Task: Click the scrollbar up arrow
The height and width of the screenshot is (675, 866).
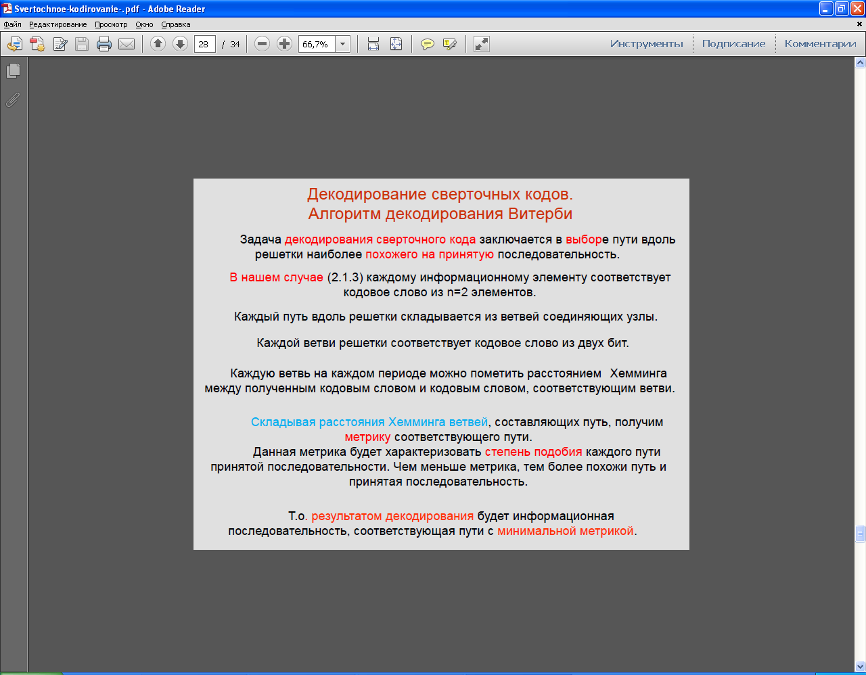Action: (861, 63)
